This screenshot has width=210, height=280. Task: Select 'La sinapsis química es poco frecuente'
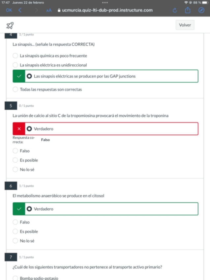click(x=15, y=56)
